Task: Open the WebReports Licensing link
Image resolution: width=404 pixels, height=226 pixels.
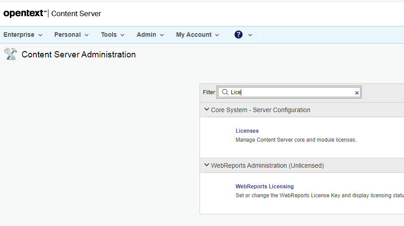Action: pos(265,186)
